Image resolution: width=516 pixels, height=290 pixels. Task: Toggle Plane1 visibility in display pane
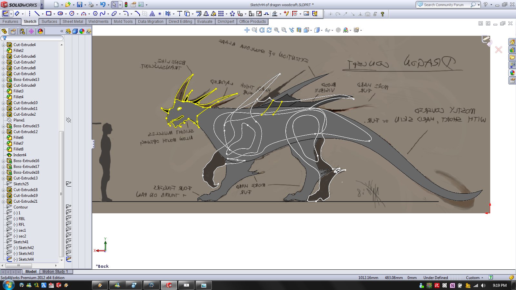[68, 120]
